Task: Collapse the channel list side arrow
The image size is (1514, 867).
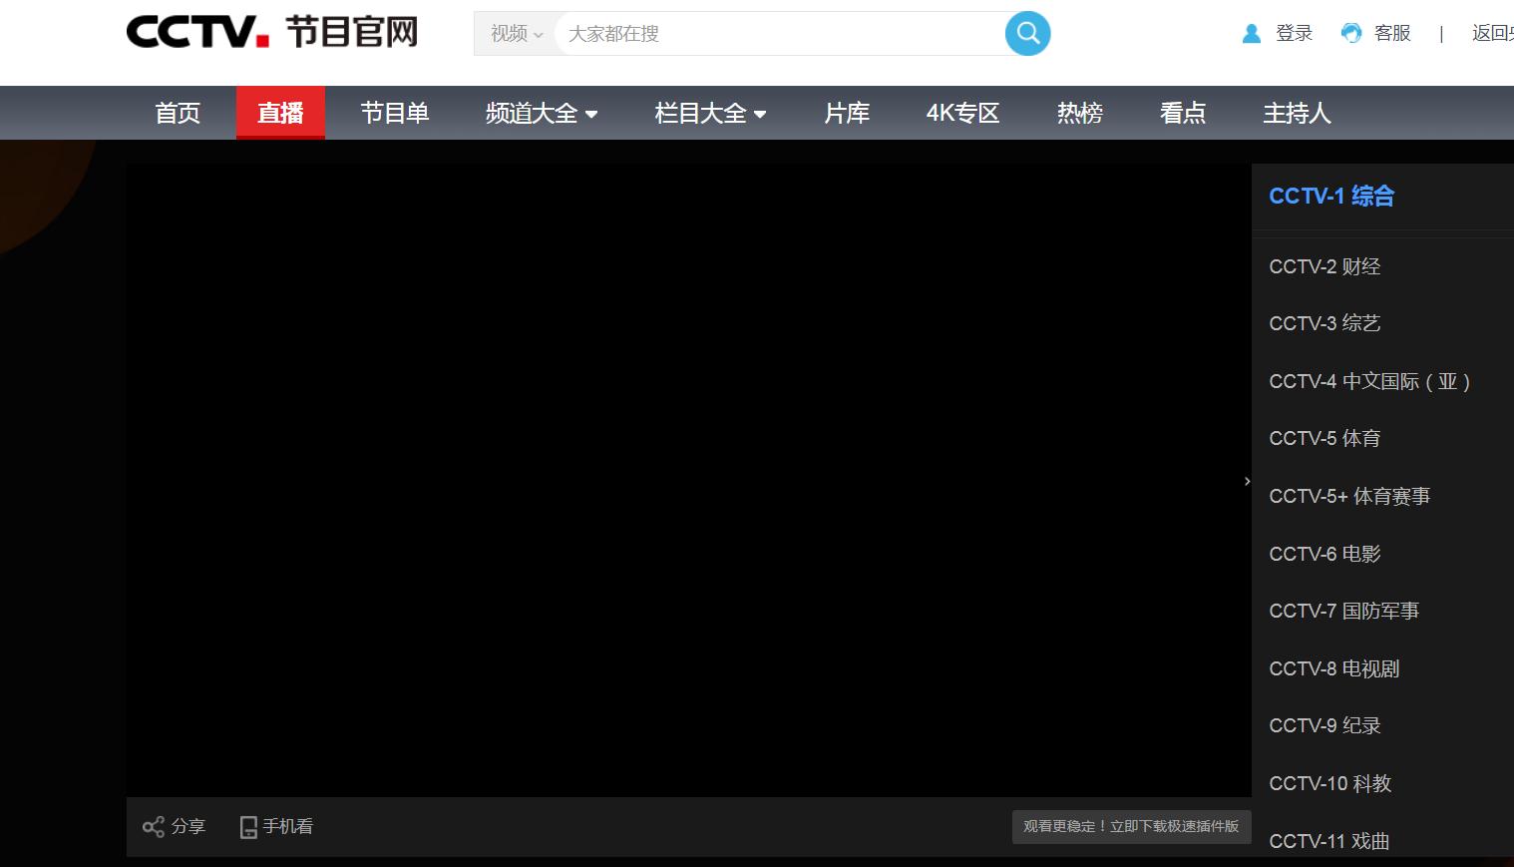Action: tap(1247, 481)
